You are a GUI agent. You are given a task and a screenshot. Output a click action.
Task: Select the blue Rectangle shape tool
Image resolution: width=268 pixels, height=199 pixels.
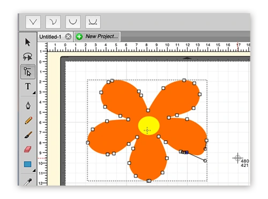coord(28,164)
